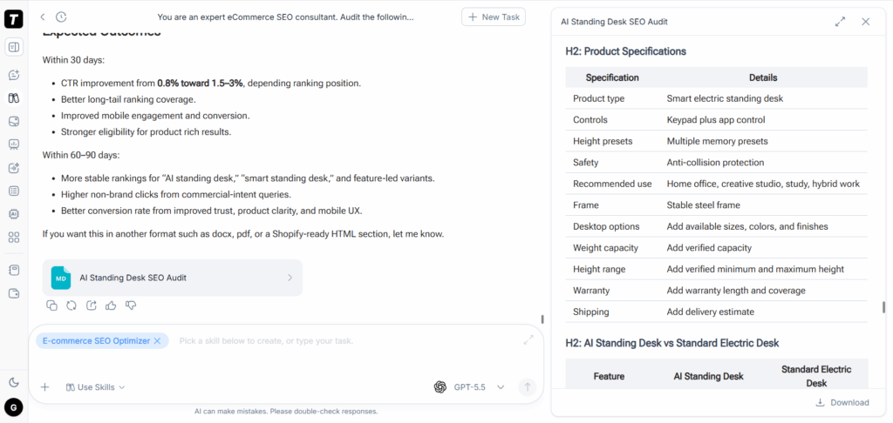The width and height of the screenshot is (893, 423).
Task: Click the black T app logo
Action: (x=14, y=19)
